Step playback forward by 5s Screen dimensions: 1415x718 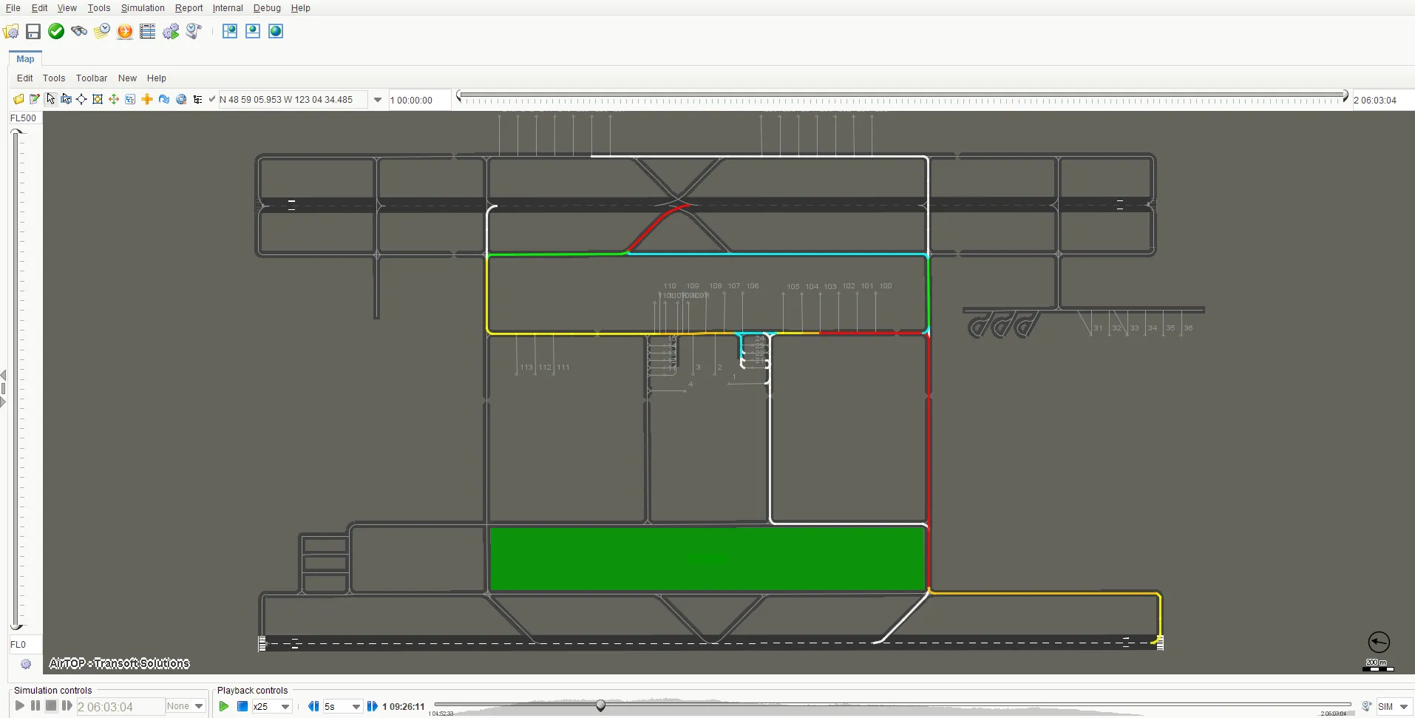point(373,707)
